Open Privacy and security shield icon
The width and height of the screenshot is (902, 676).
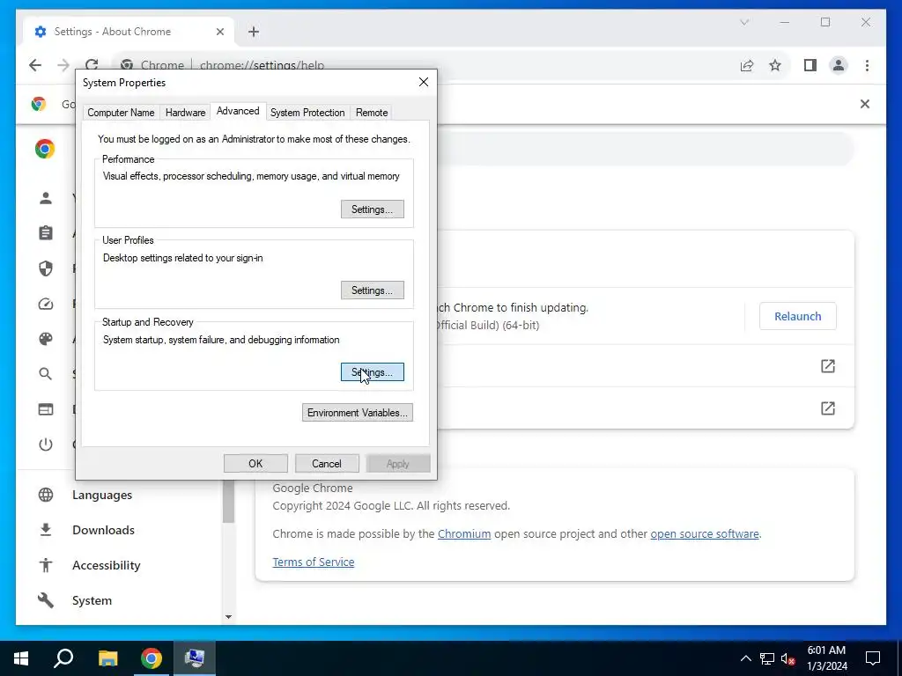[x=46, y=268]
